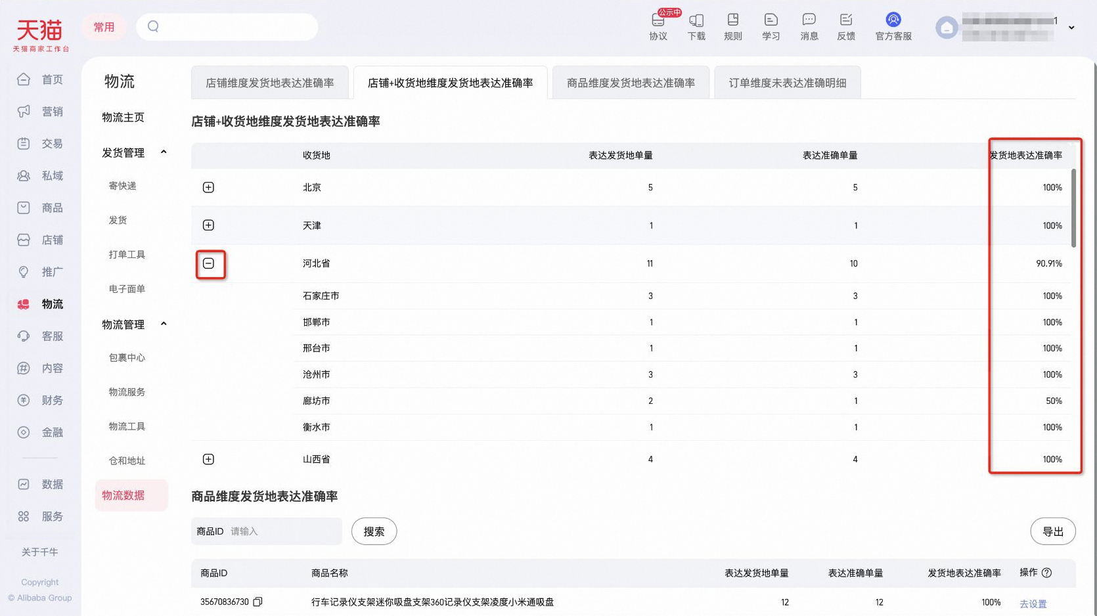Expand the 北京 row
Screen dimensions: 1097x616
coord(208,188)
